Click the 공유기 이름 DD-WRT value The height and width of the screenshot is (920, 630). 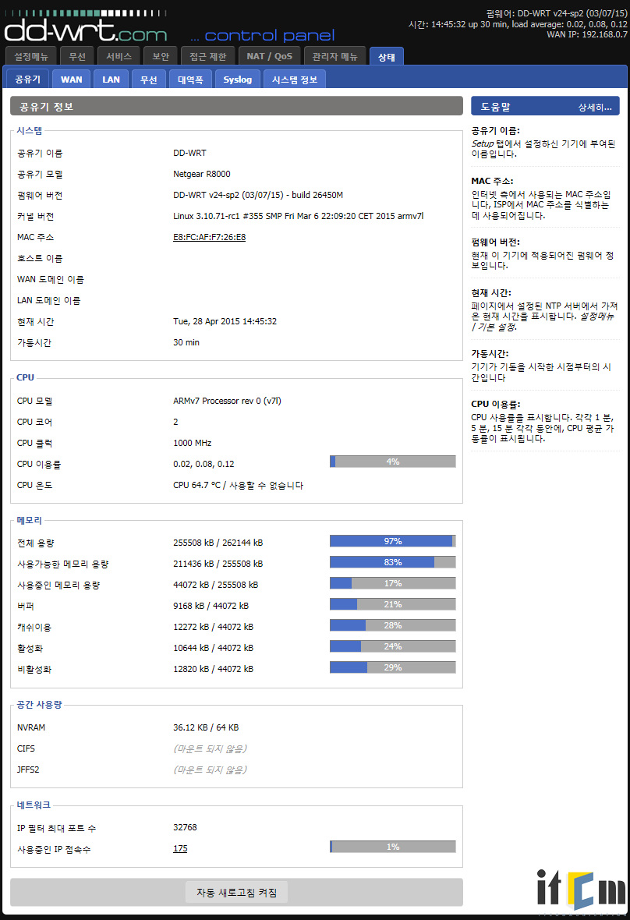(189, 153)
